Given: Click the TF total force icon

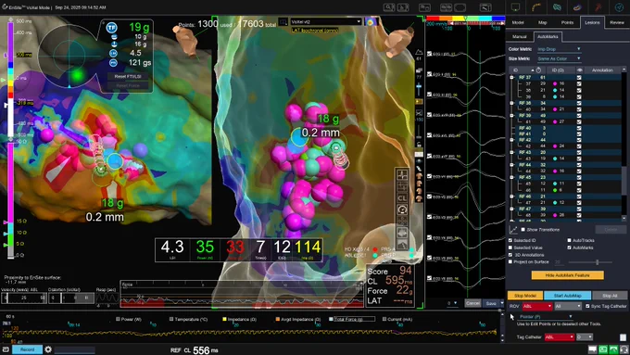Looking at the screenshot, I should 111,27.
